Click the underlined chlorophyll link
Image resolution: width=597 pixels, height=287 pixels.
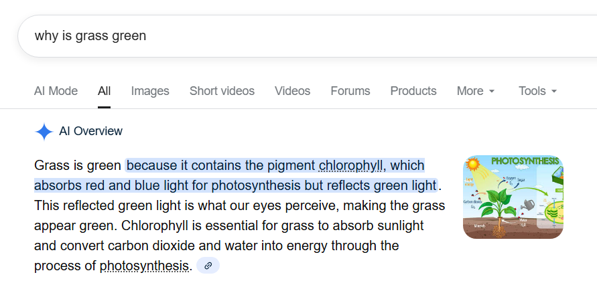tap(351, 165)
